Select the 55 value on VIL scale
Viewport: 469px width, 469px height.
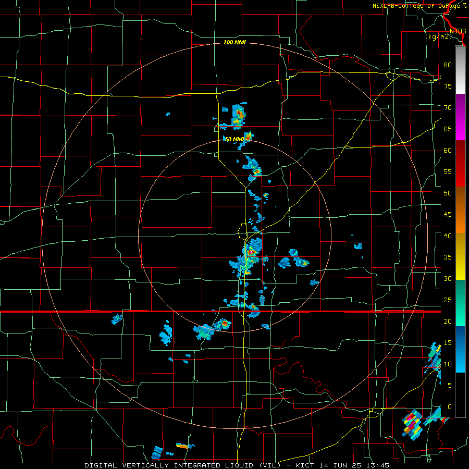pyautogui.click(x=448, y=171)
